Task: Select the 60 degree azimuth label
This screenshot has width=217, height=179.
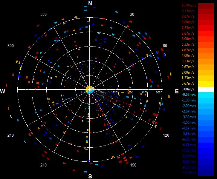Action: 165,46
